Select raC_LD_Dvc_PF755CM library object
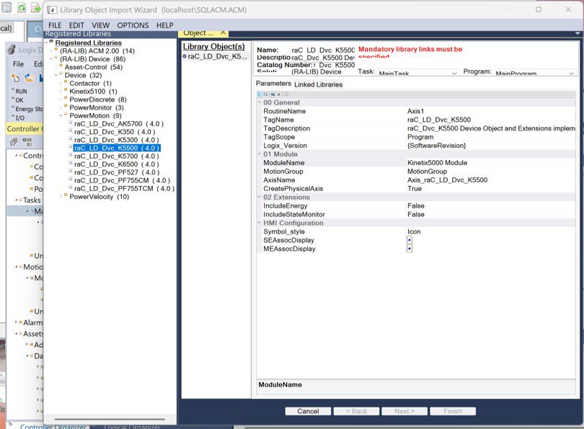The height and width of the screenshot is (429, 584). [122, 180]
